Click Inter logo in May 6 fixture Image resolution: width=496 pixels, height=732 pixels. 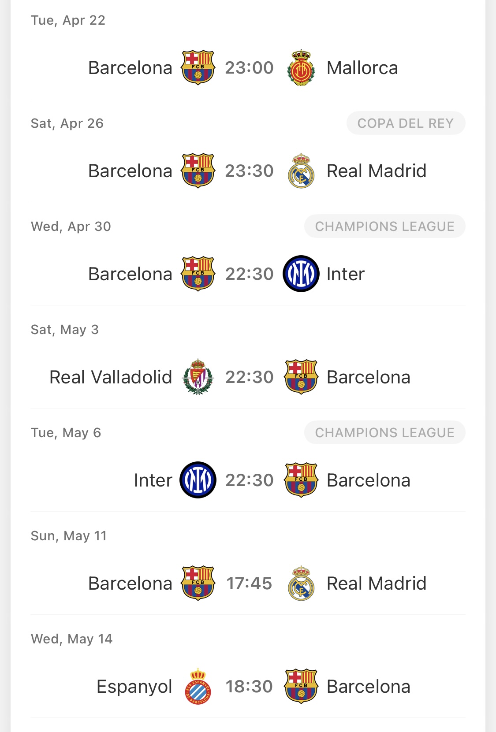click(x=198, y=480)
